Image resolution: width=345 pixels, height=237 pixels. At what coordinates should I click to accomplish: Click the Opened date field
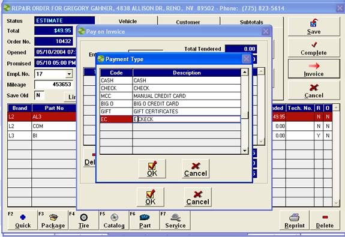click(x=55, y=52)
